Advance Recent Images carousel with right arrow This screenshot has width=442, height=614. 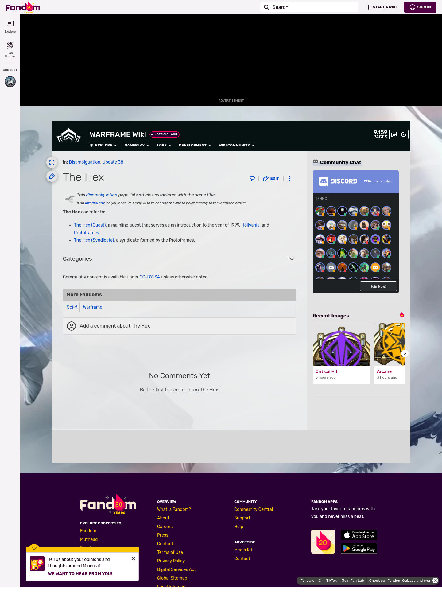pos(405,353)
